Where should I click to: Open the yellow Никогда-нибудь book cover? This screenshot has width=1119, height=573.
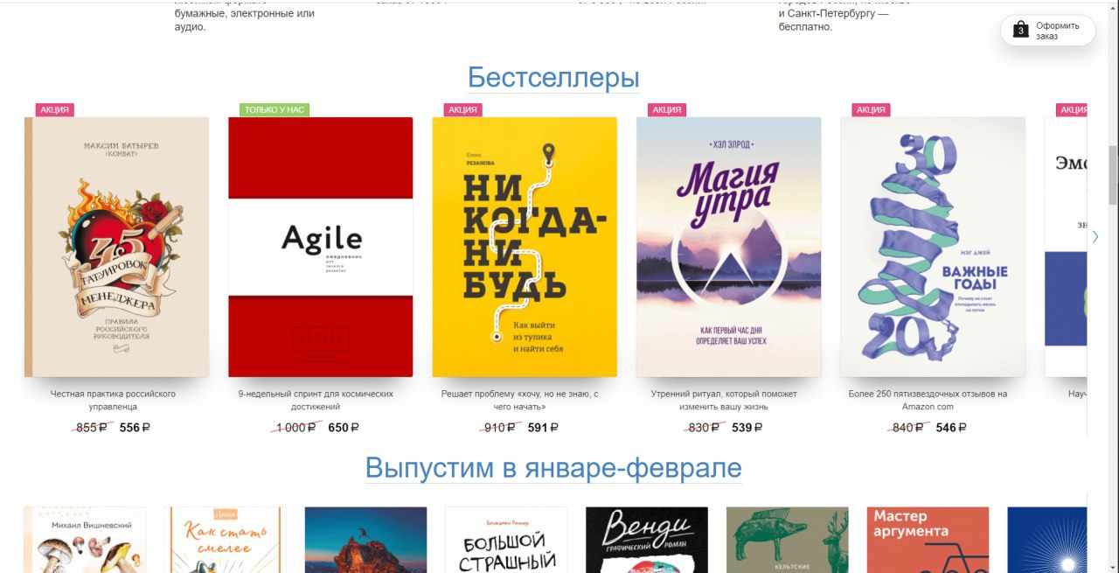coord(525,247)
